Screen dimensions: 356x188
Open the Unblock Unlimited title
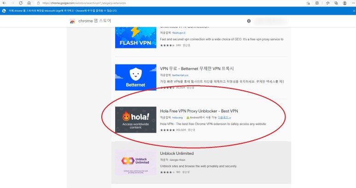(x=177, y=153)
